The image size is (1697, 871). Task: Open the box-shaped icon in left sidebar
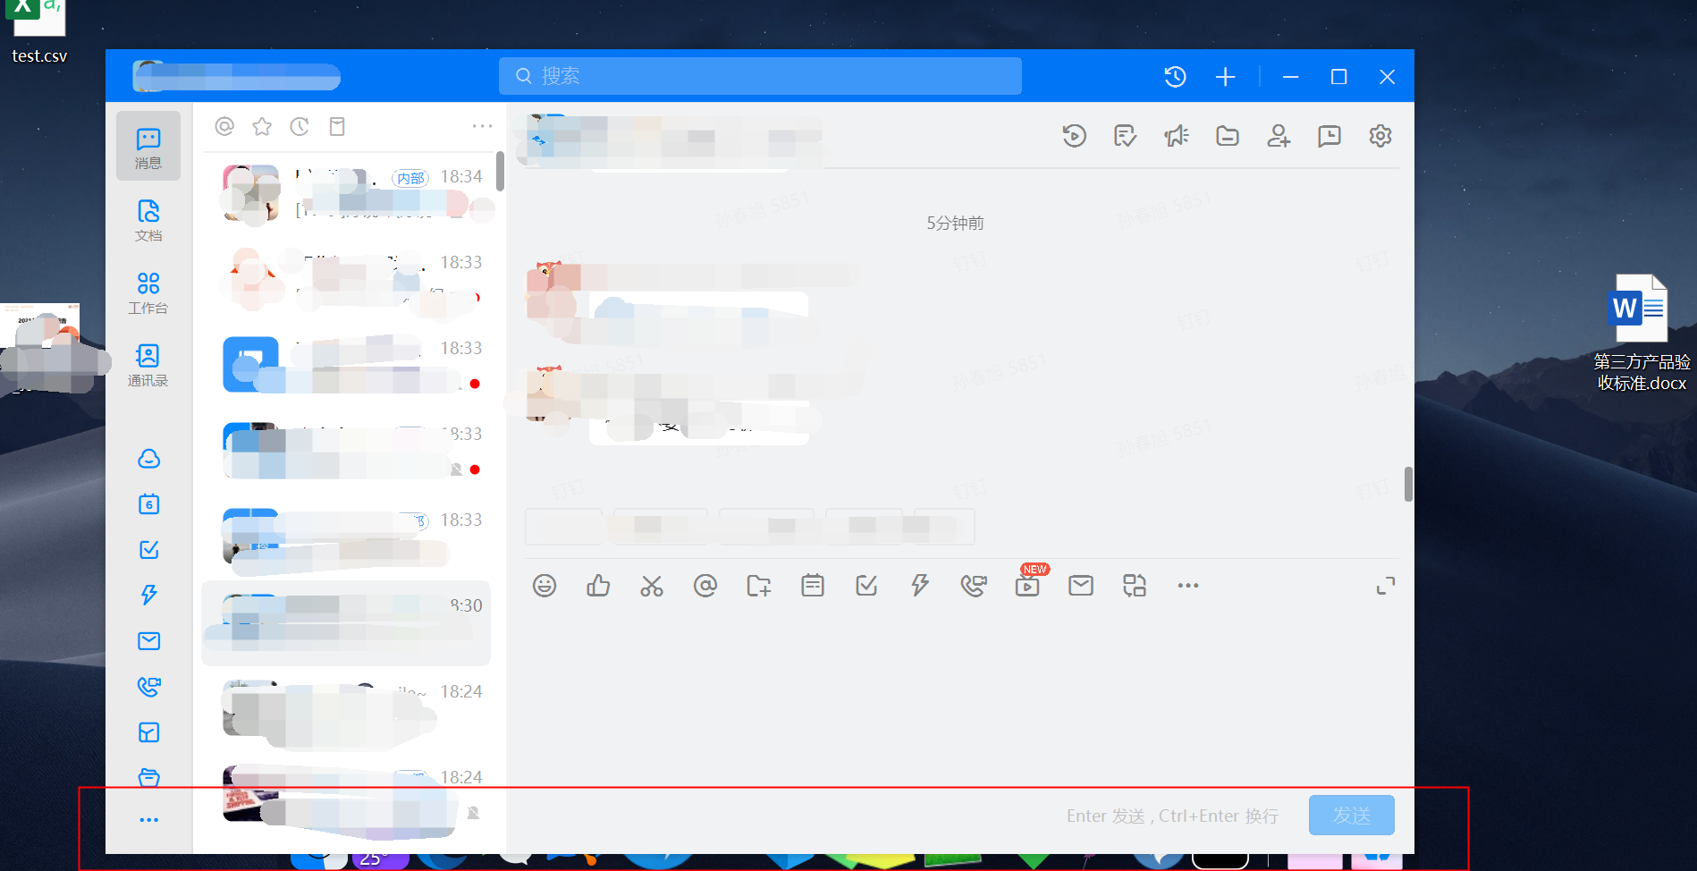(149, 732)
